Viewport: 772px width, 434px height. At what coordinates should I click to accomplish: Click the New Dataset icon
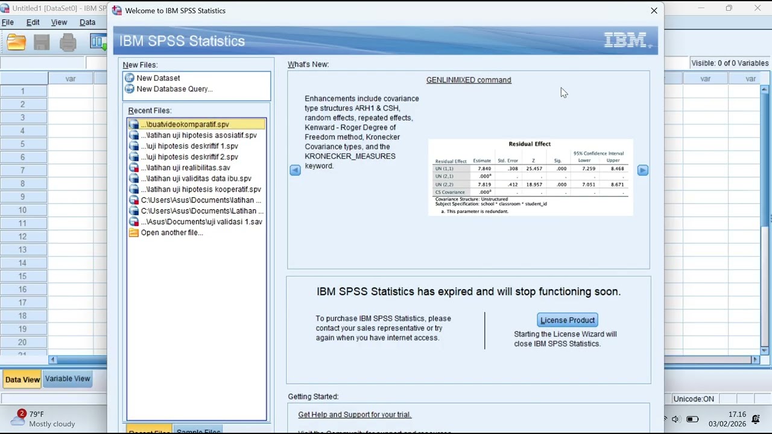pos(129,78)
